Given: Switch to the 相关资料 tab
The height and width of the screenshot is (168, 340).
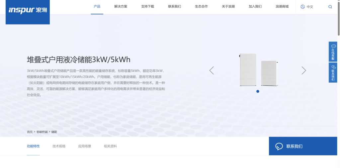Looking at the screenshot, I should [x=110, y=146].
